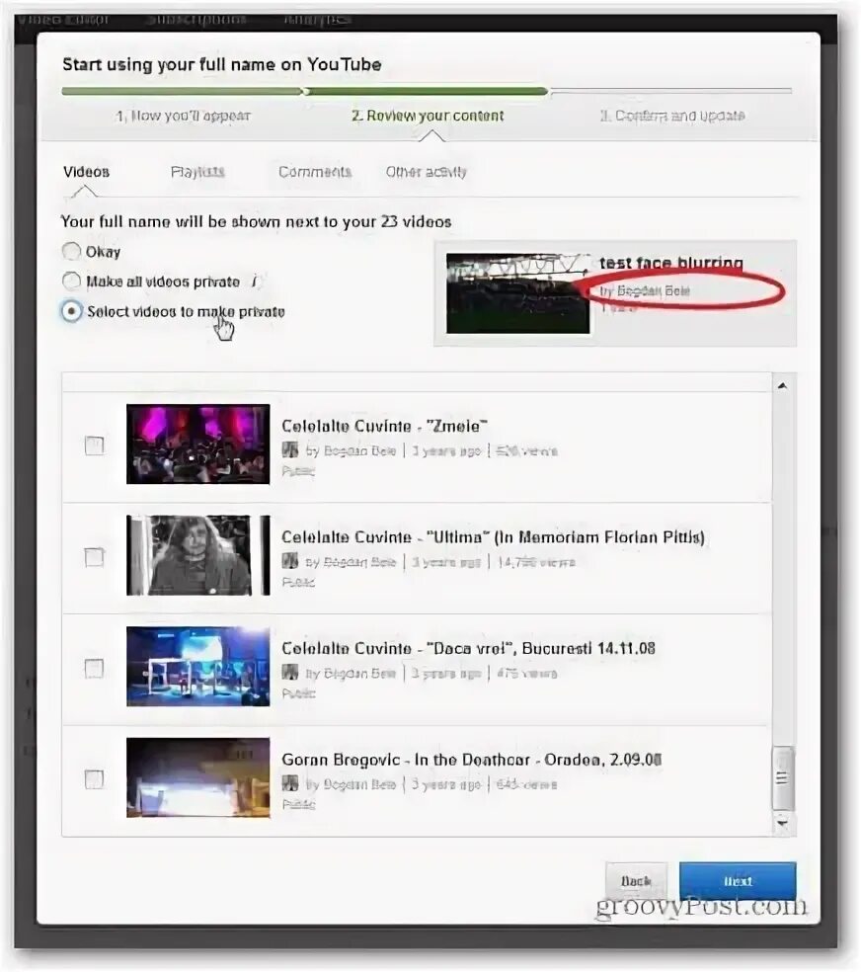Click channel avatar icon under "Daca vrei" title
861x972 pixels.
coord(290,673)
